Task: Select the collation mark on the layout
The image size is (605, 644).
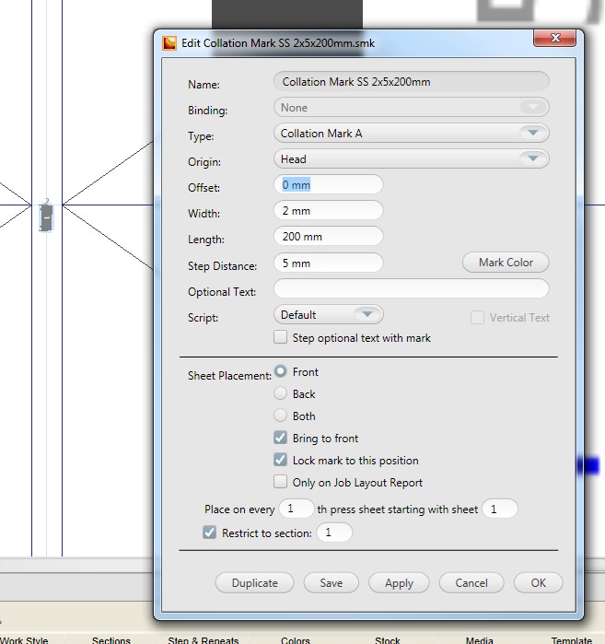Action: (x=46, y=217)
